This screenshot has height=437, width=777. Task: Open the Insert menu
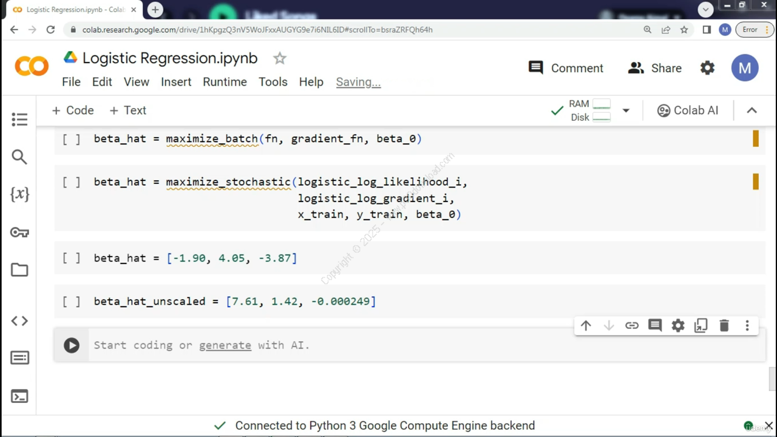176,82
